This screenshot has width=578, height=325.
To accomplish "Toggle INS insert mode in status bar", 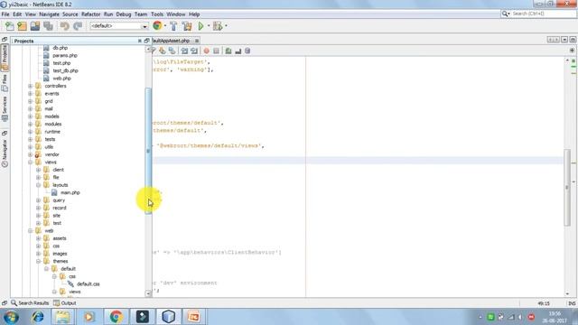I will 572,303.
